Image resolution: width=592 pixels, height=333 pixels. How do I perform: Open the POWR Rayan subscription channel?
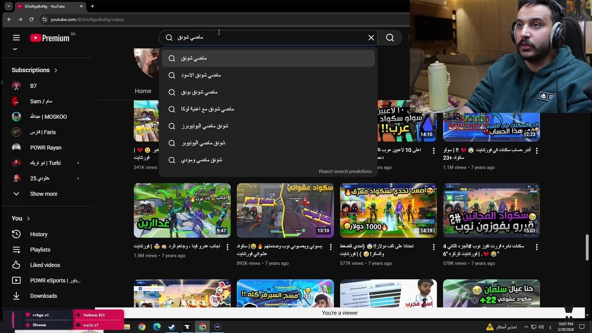click(46, 148)
